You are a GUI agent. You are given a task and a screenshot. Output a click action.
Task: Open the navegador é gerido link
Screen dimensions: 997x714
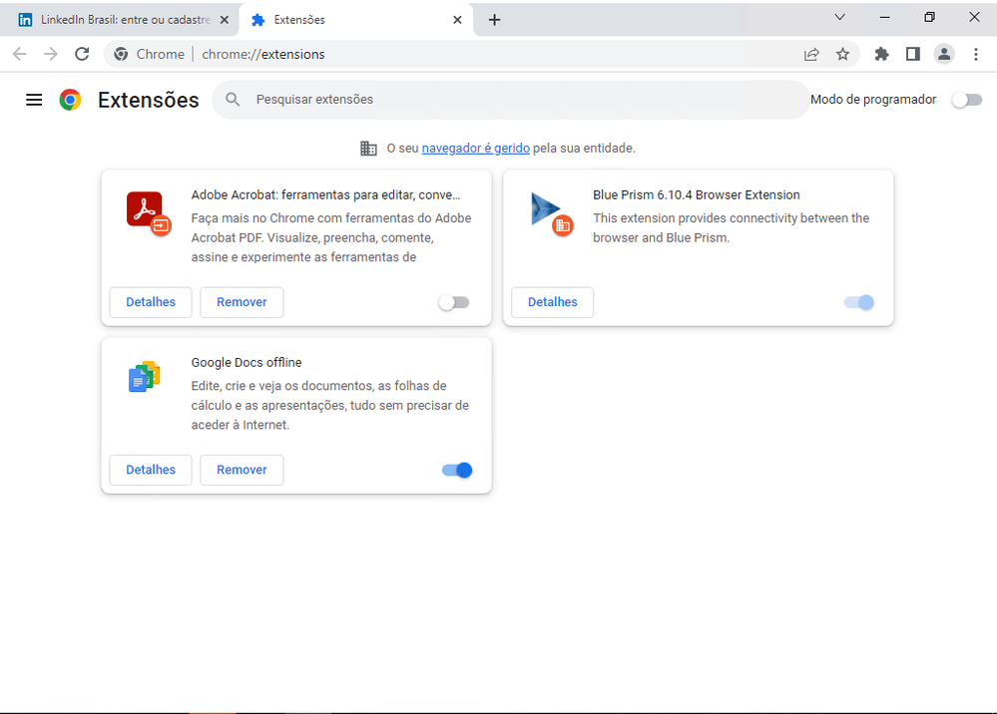click(475, 149)
